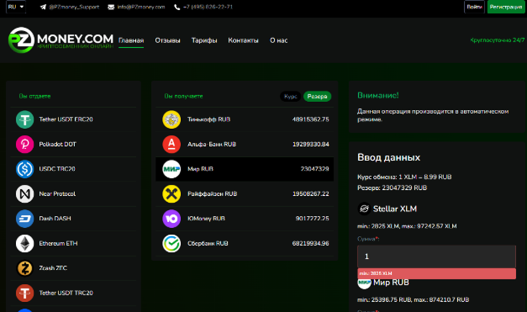This screenshot has width=527, height=312.
Task: Choose the Raiffeisen RUB yellow icon
Action: (x=172, y=194)
